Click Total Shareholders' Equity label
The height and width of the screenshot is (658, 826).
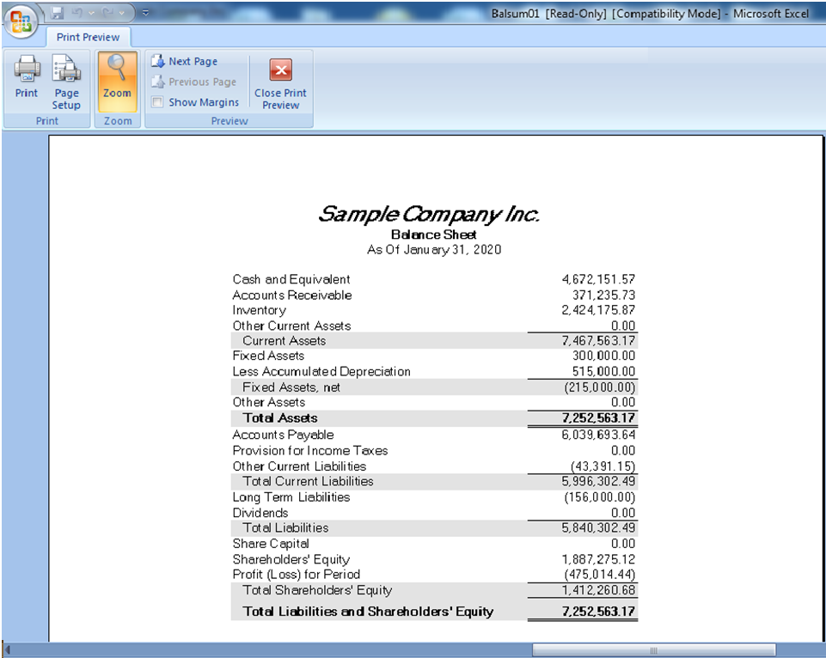pos(317,591)
